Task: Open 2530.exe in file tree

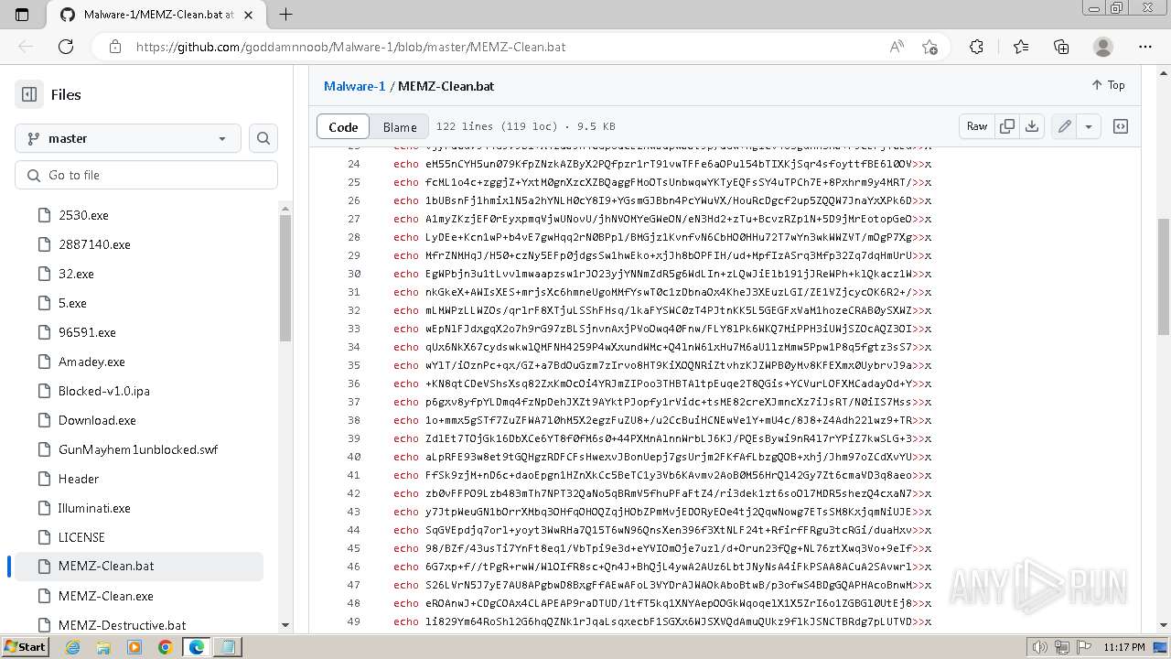Action: [83, 215]
